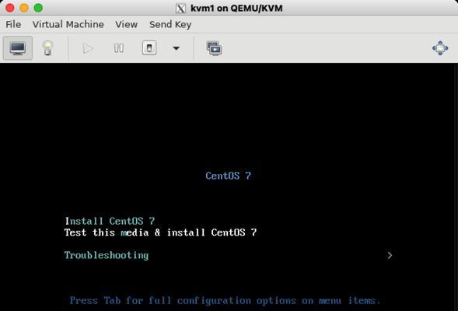This screenshot has height=311, width=458.
Task: Expand the Troubleshooting submenu chevron
Action: tap(390, 256)
